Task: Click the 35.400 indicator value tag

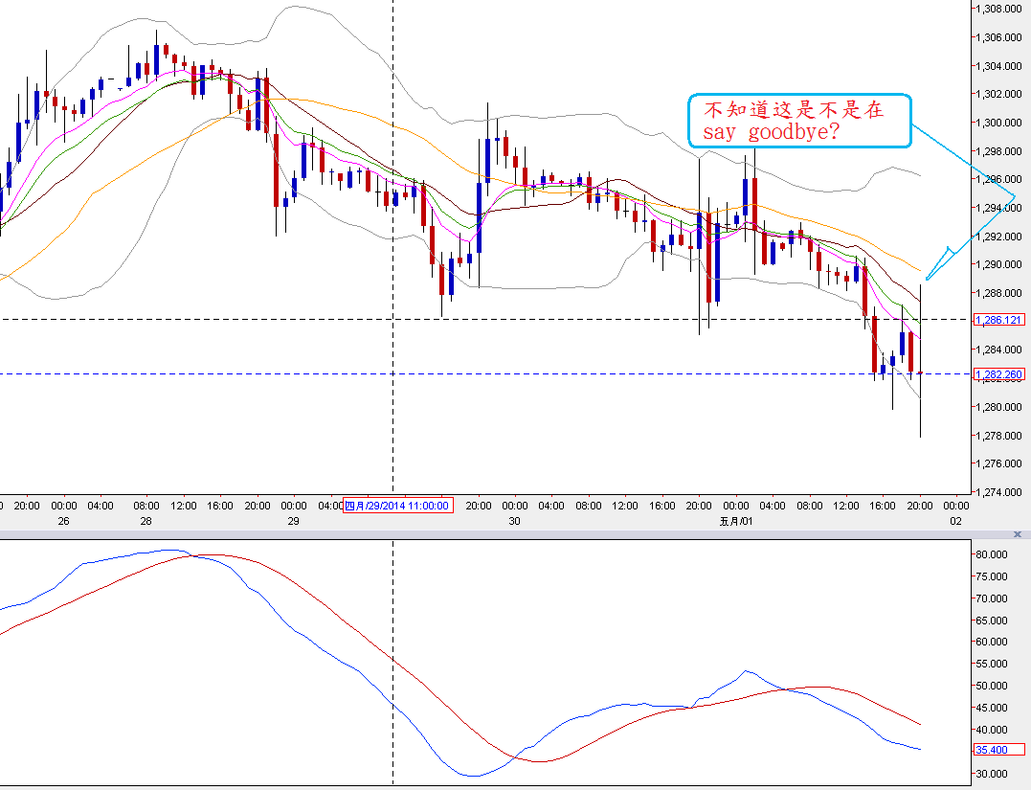Action: coord(998,750)
